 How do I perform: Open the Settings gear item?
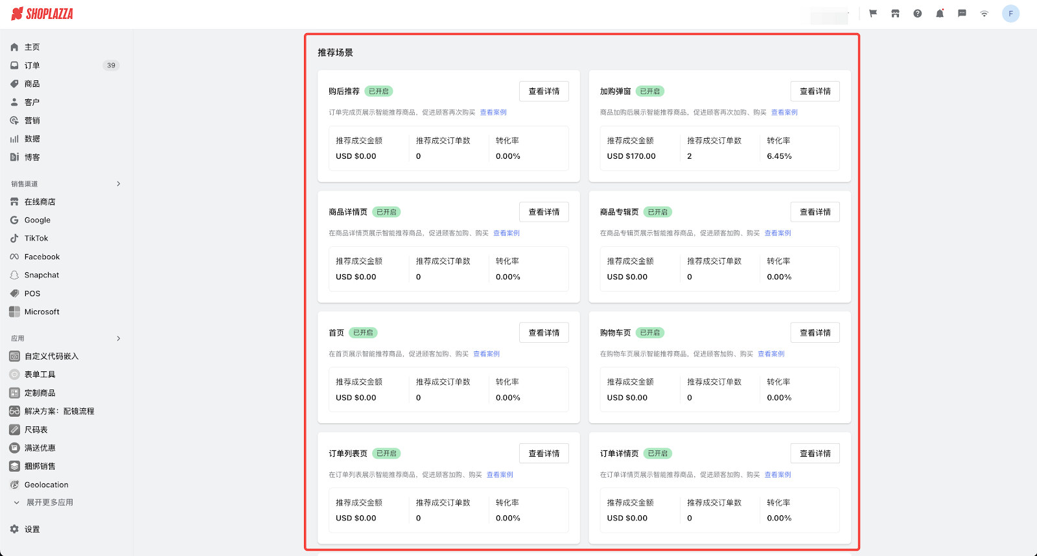coord(32,529)
